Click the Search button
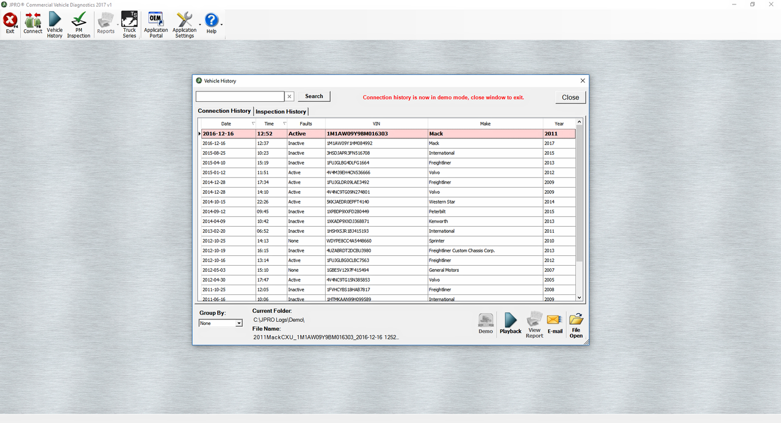781x423 pixels. 314,96
